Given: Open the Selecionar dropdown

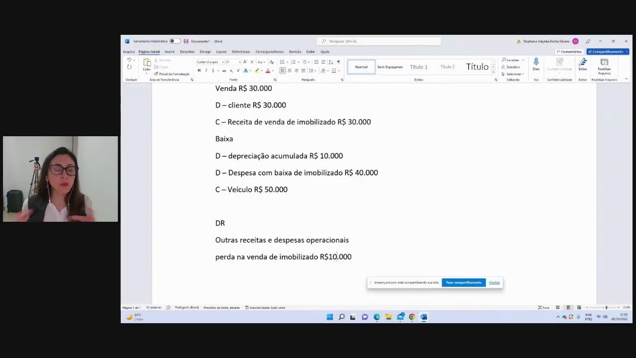Looking at the screenshot, I should (x=513, y=74).
